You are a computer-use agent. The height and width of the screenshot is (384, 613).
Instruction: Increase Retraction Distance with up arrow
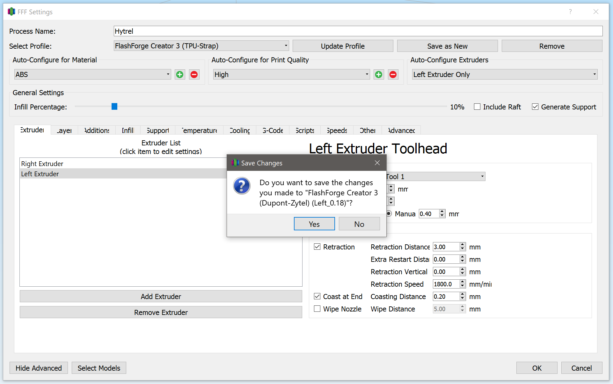463,245
